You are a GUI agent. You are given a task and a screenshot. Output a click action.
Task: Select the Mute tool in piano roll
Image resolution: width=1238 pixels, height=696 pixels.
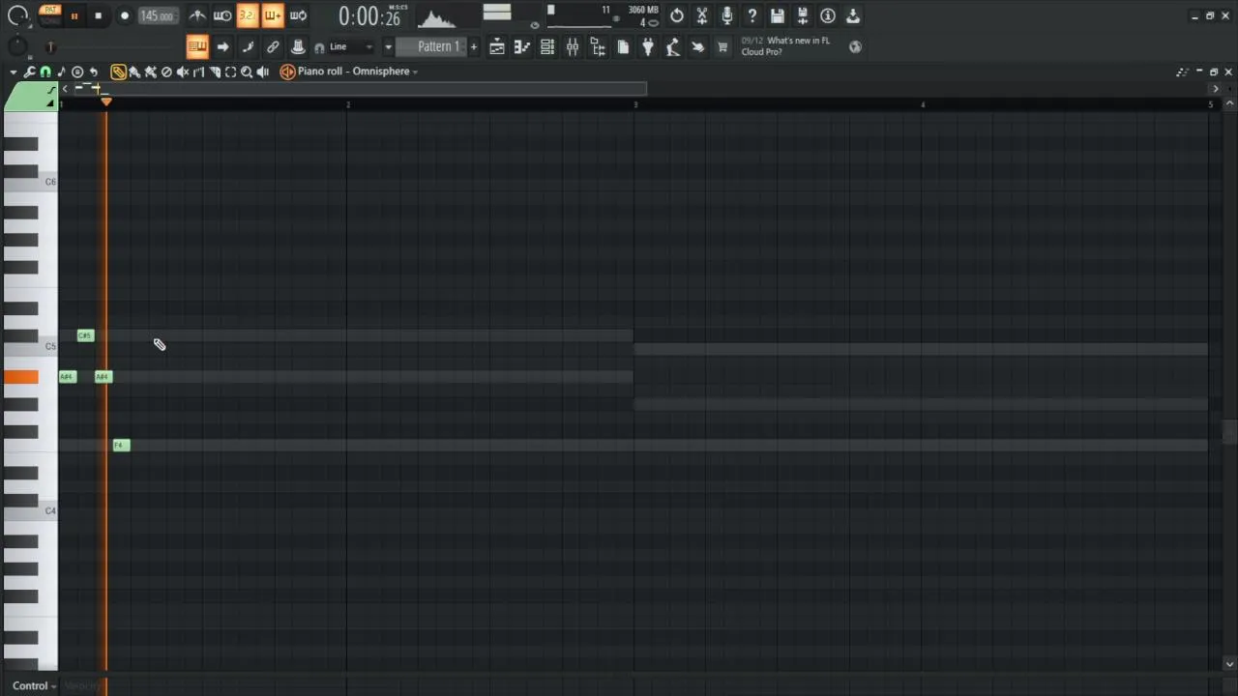(183, 72)
